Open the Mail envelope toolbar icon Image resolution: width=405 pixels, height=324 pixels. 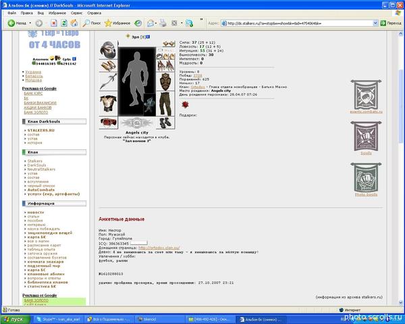[151, 23]
